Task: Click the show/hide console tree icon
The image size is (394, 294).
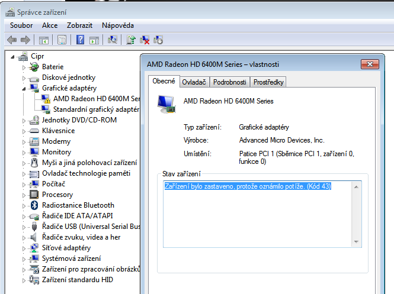Action: coord(43,40)
